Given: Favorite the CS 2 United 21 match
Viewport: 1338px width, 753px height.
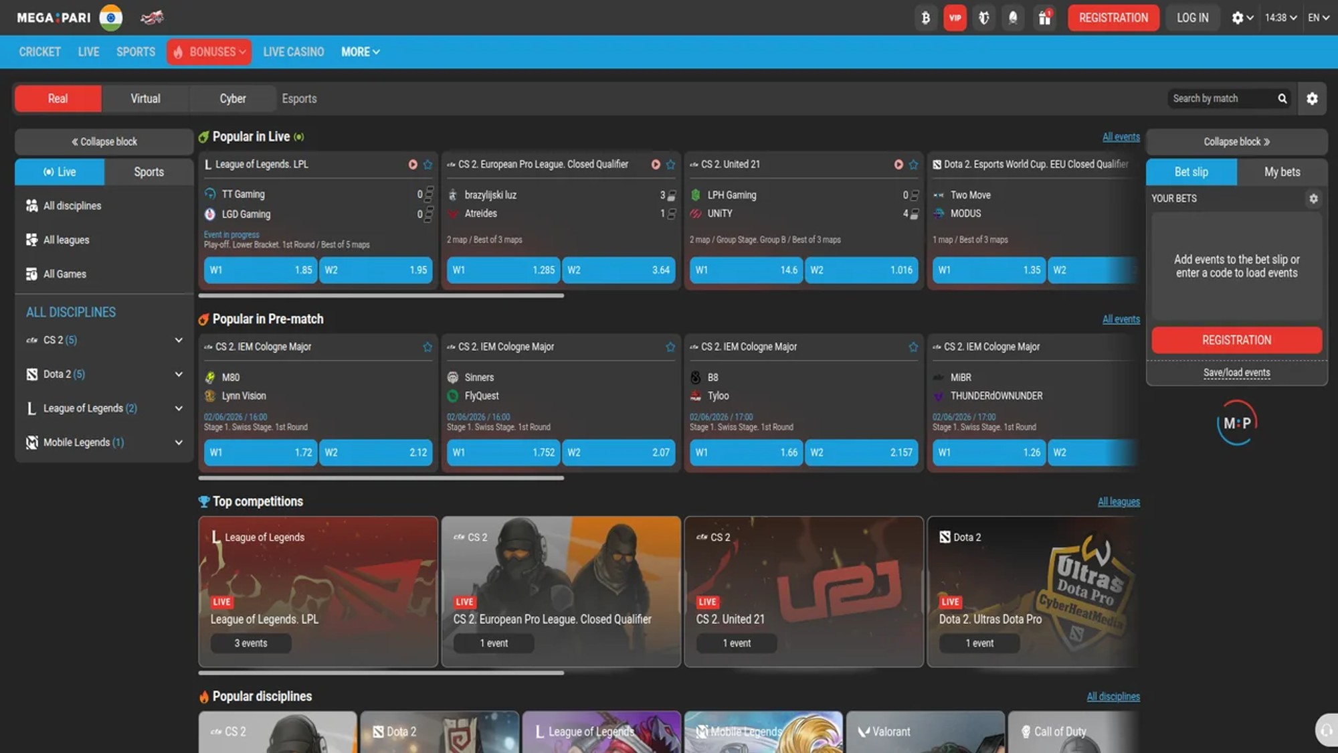Looking at the screenshot, I should click(913, 165).
